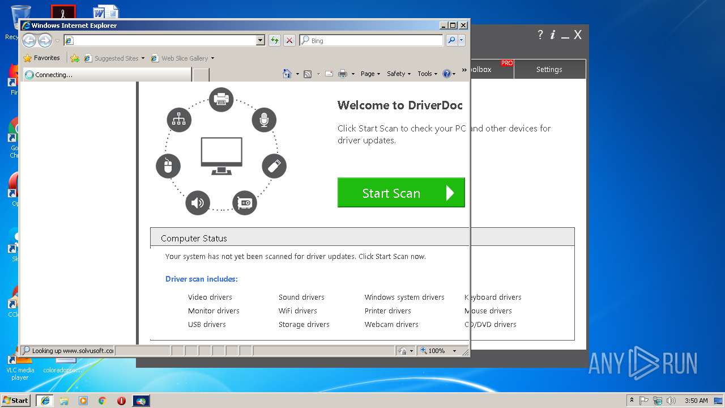
Task: Stop loading with the red X button
Action: (289, 40)
